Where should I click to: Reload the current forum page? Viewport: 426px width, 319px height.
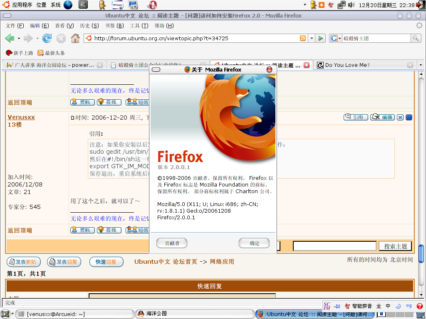pyautogui.click(x=47, y=38)
